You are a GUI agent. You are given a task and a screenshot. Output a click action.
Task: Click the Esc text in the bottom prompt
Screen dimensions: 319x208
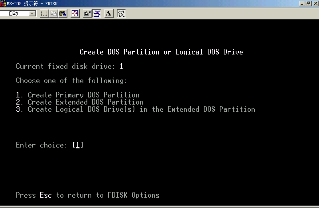pyautogui.click(x=45, y=195)
